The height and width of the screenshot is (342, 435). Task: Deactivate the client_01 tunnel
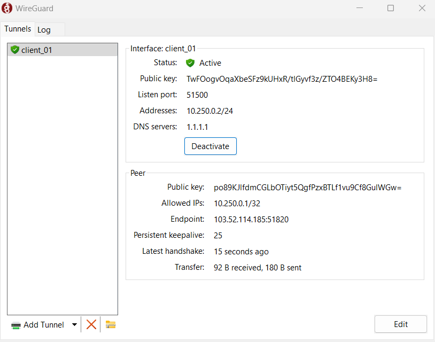click(x=210, y=146)
